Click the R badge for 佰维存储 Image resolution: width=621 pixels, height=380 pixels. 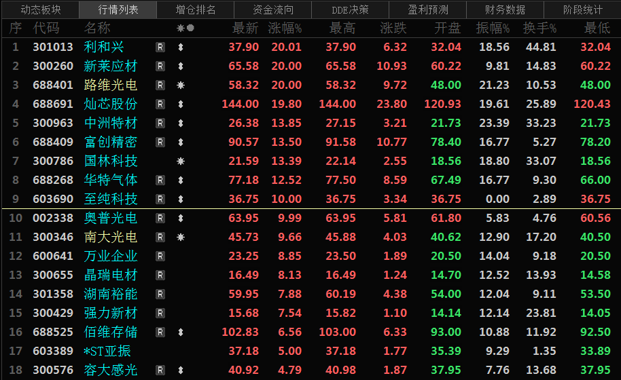click(160, 332)
